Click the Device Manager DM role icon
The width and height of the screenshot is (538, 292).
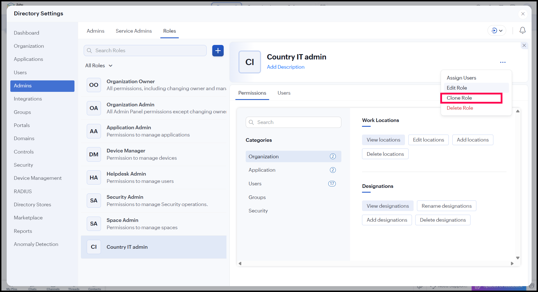click(94, 154)
